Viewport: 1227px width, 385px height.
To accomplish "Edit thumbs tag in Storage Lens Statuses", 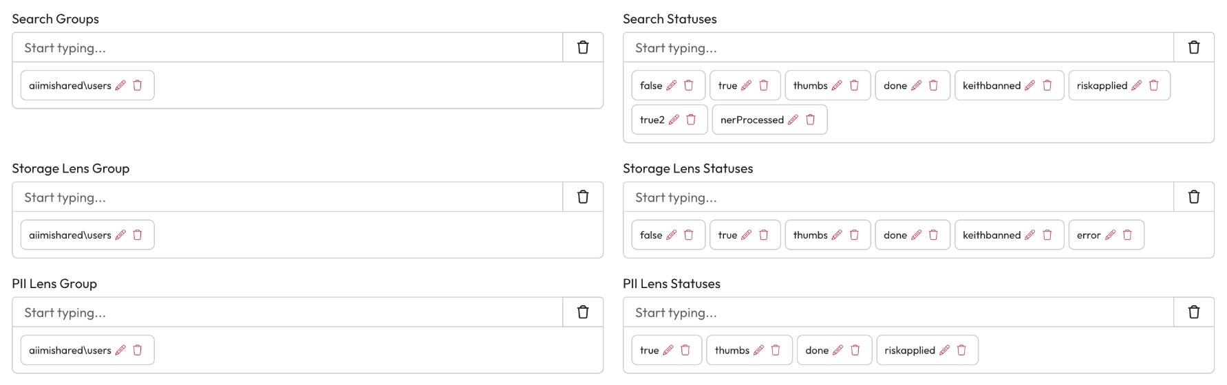I will pyautogui.click(x=837, y=235).
